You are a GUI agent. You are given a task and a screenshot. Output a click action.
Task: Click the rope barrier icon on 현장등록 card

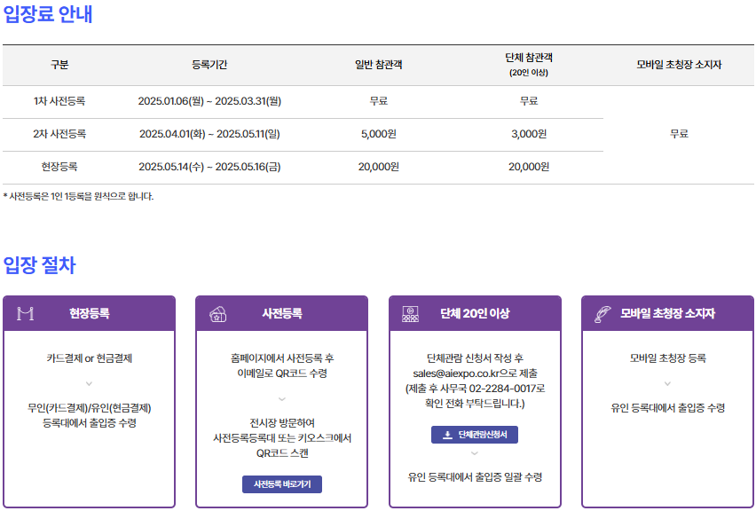pyautogui.click(x=25, y=314)
